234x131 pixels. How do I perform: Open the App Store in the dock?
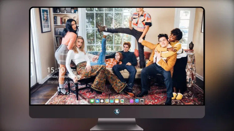pos(137,101)
